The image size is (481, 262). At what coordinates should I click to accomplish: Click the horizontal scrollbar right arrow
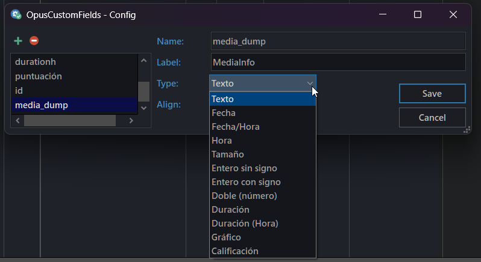(131, 120)
